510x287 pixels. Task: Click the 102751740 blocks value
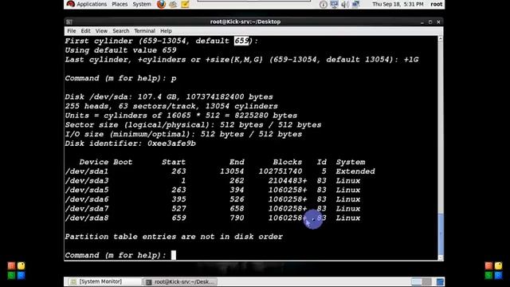tap(280, 171)
